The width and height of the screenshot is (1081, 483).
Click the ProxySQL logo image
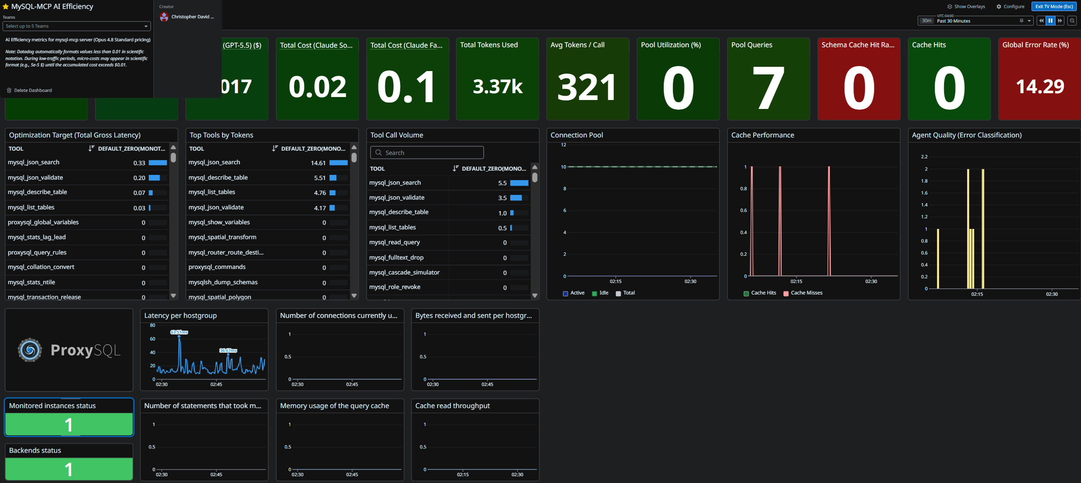click(69, 350)
